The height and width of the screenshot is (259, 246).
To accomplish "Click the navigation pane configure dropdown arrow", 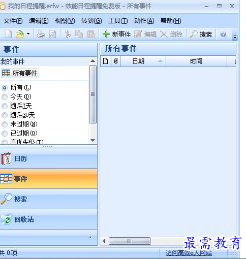I will [90, 237].
